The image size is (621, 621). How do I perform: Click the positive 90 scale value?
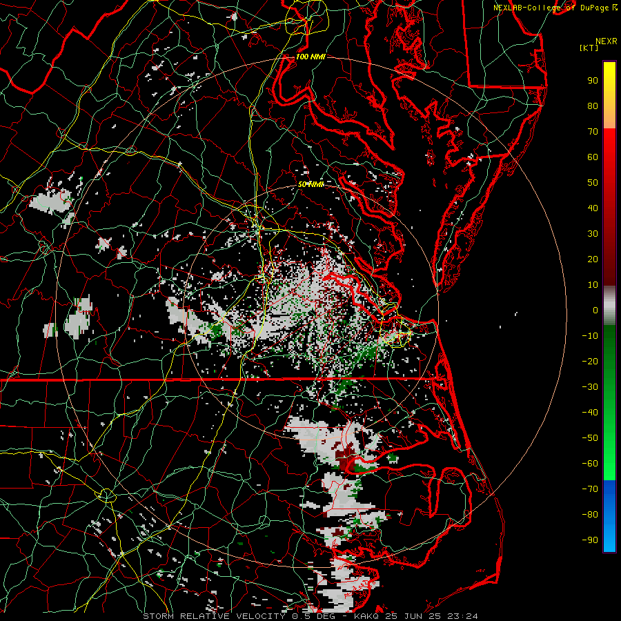click(593, 81)
